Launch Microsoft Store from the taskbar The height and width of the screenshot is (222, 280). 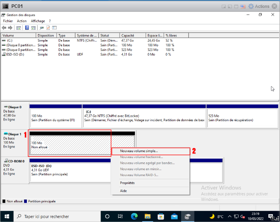[x=161, y=216]
